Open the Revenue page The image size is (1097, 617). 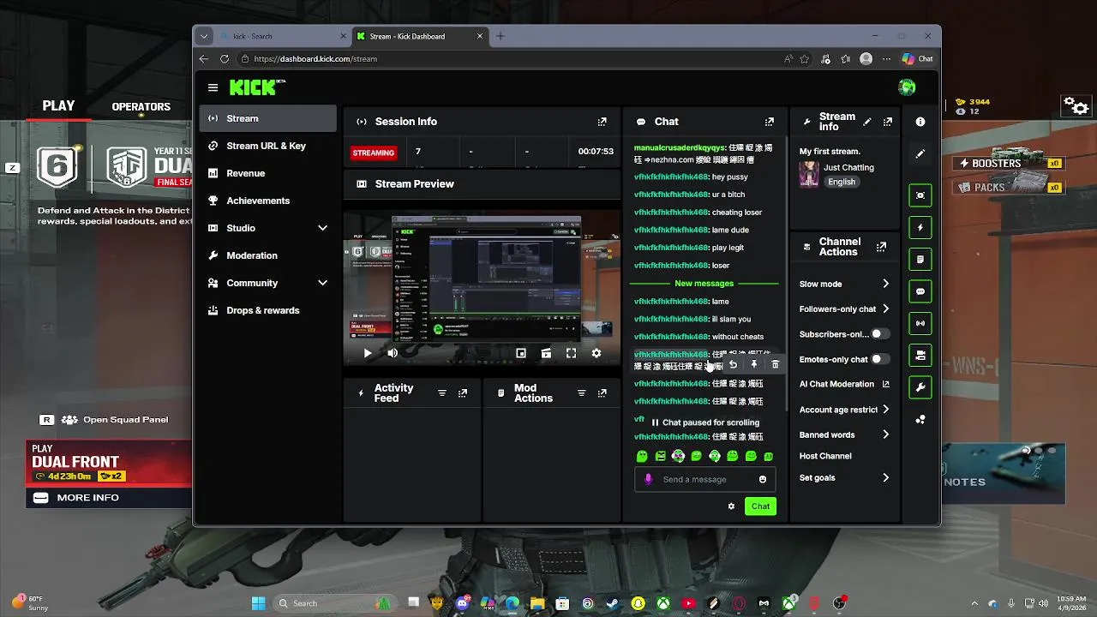(268, 173)
